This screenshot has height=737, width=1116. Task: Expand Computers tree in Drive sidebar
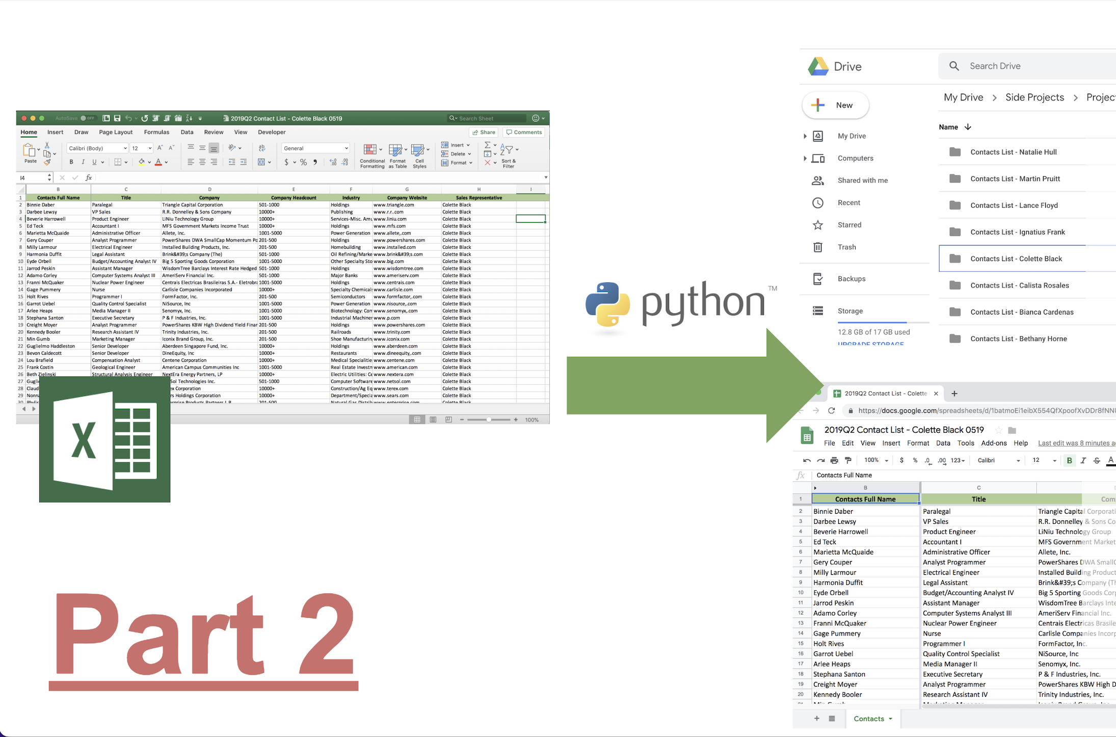coord(805,159)
